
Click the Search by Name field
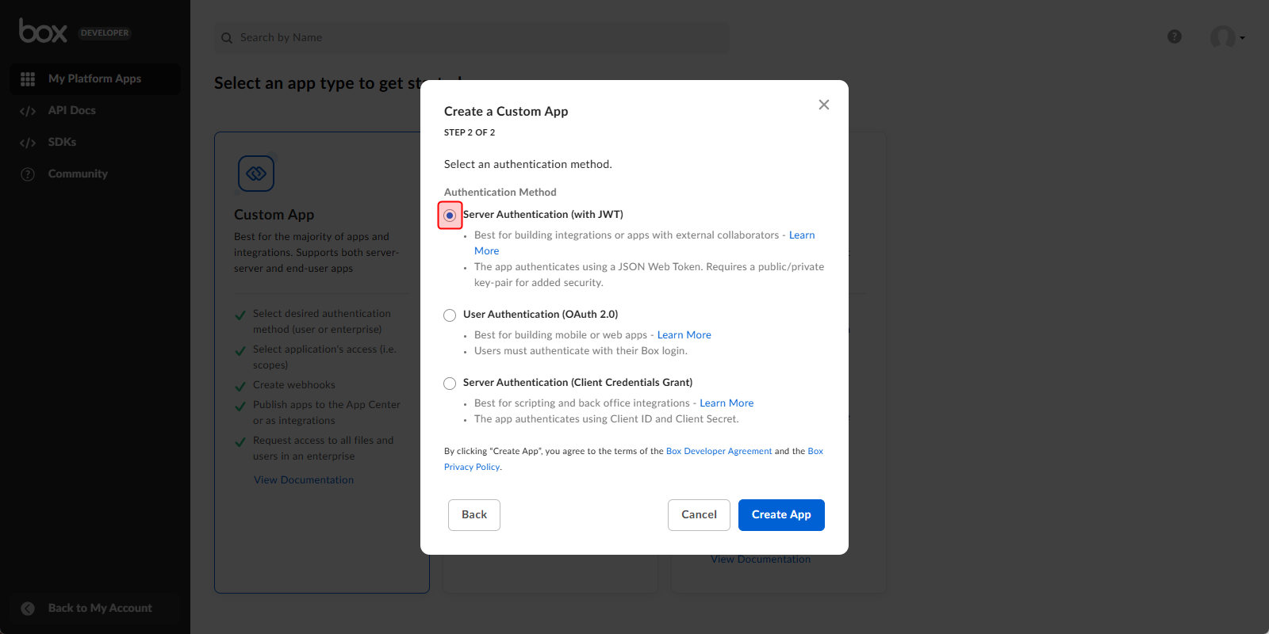click(x=472, y=38)
